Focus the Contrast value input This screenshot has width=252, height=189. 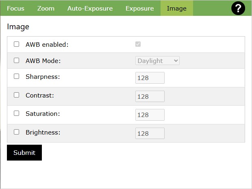coord(150,96)
